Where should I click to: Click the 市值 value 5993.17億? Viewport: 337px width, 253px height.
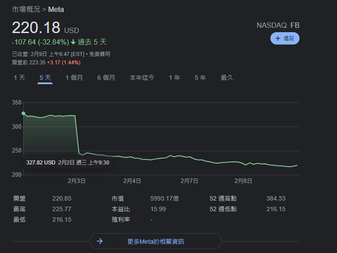click(x=165, y=198)
